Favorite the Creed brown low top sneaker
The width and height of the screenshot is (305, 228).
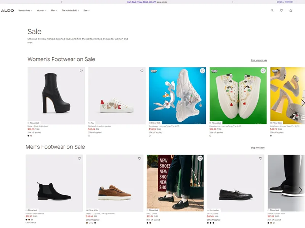click(x=140, y=158)
